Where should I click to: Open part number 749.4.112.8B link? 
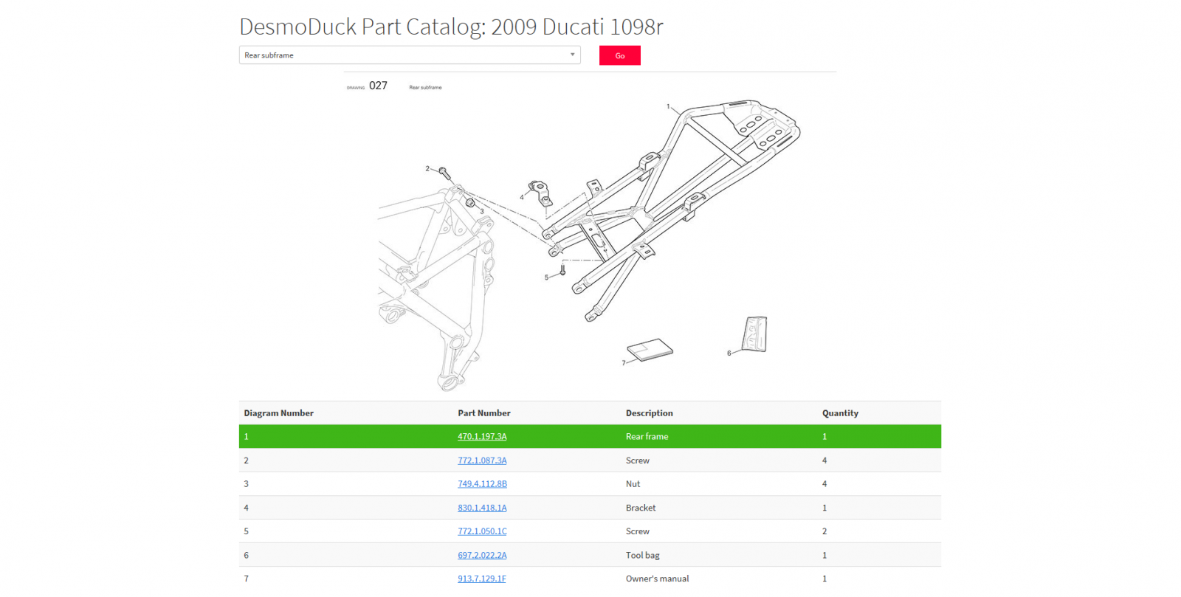482,484
